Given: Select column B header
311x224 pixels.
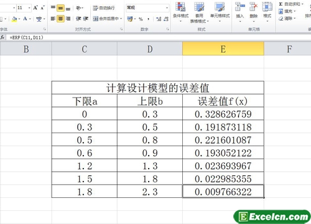Looking at the screenshot, I should click(26, 49).
